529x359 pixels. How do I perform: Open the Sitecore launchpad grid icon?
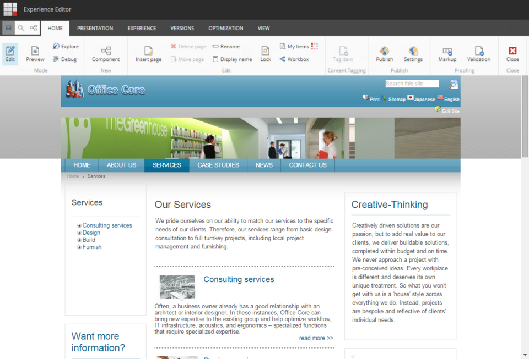tap(10, 9)
